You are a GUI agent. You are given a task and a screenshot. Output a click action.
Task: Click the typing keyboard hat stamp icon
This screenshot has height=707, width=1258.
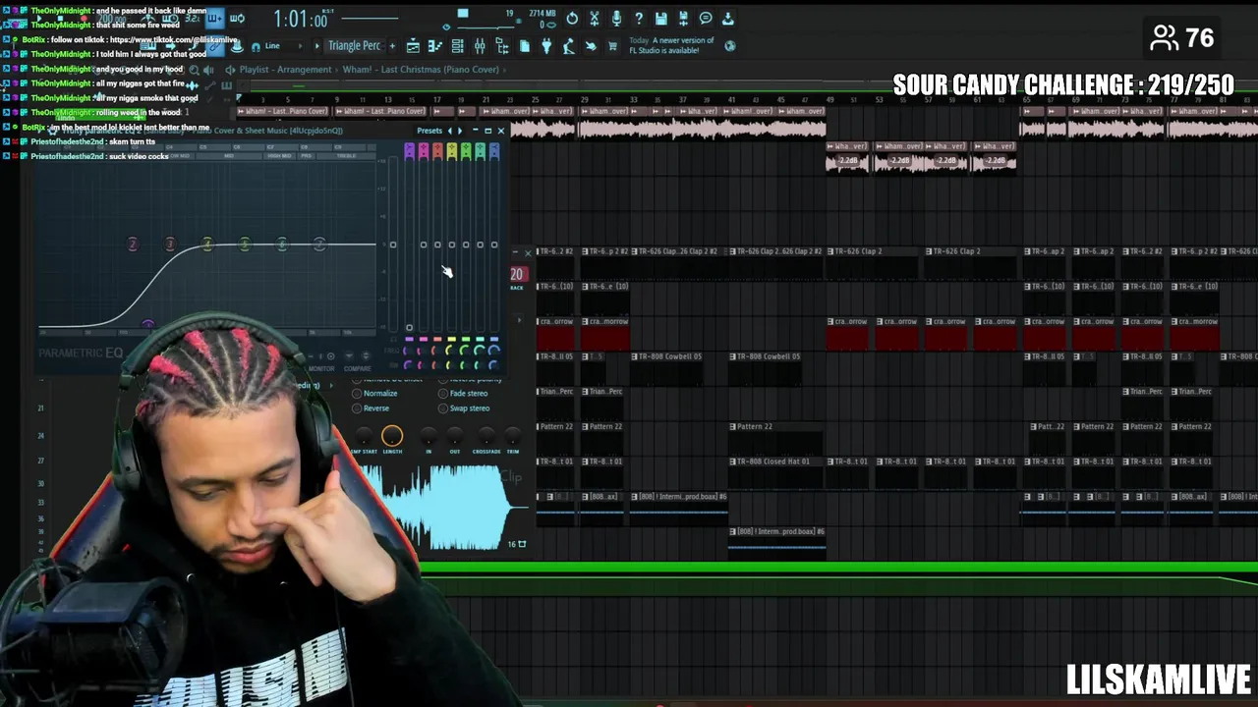coord(237,45)
